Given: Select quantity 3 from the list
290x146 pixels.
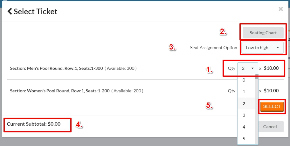Looking at the screenshot, I should (244, 115).
